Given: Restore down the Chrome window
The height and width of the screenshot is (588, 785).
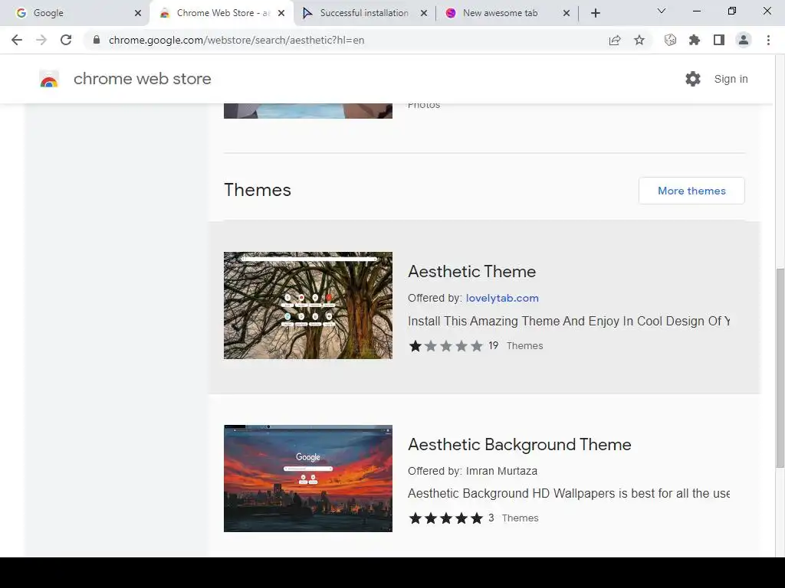Looking at the screenshot, I should pos(732,11).
